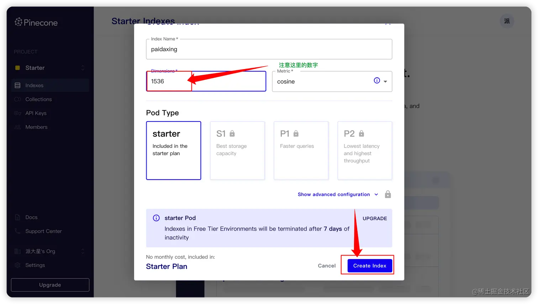The image size is (538, 304).
Task: Select the starter pod type
Action: (174, 150)
